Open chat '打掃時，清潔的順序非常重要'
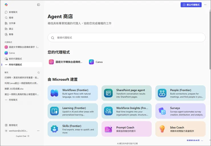 pos(22,78)
